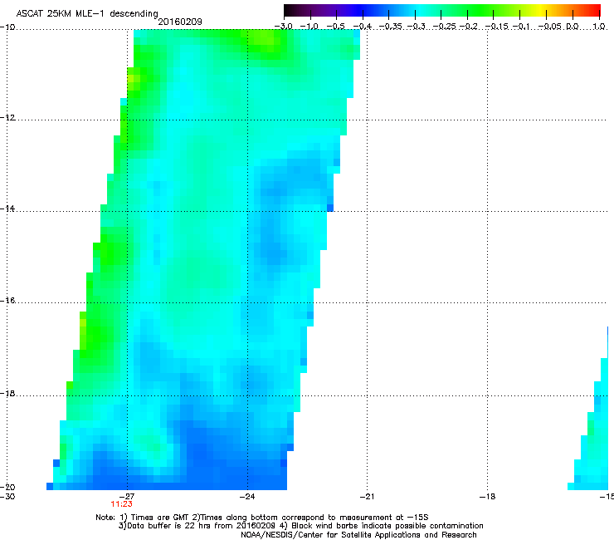Screen dimensions: 614x540
Task: Click the -0.3 color bar label
Action: [416, 27]
